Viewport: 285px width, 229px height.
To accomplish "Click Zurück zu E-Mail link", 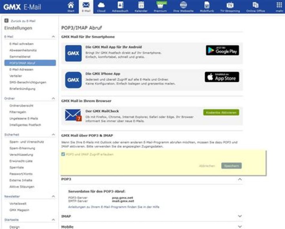I will [23, 21].
